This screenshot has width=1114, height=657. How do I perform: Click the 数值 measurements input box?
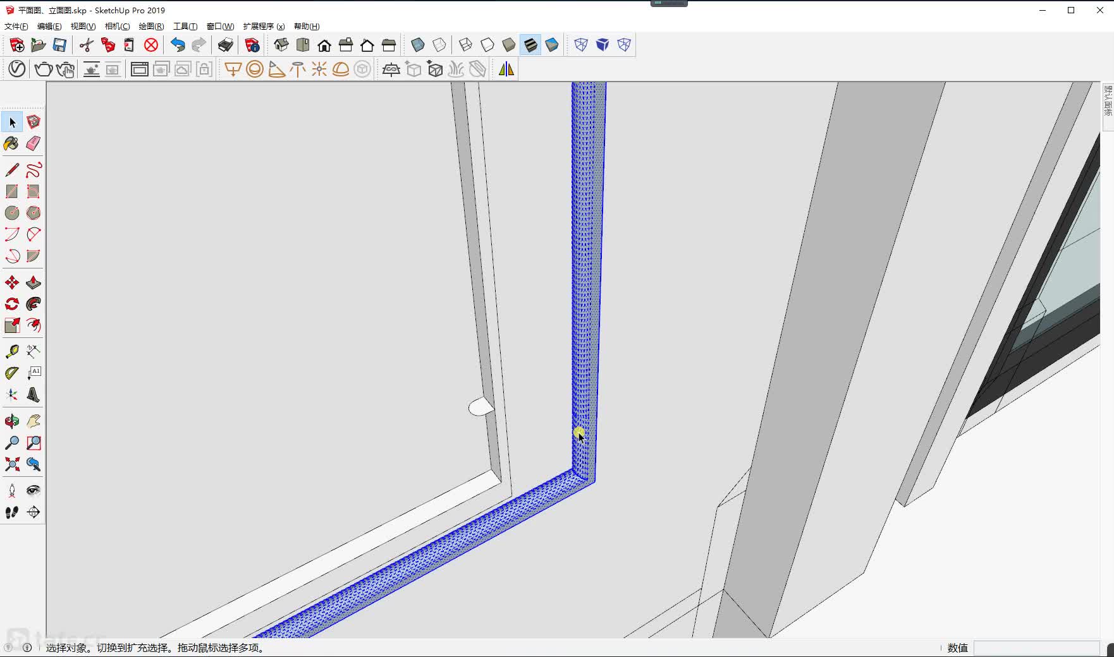1037,648
